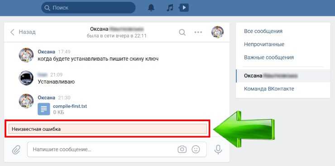Image resolution: width=335 pixels, height=166 pixels.
Task: Click the 0 КБ file size label
Action: [58, 112]
